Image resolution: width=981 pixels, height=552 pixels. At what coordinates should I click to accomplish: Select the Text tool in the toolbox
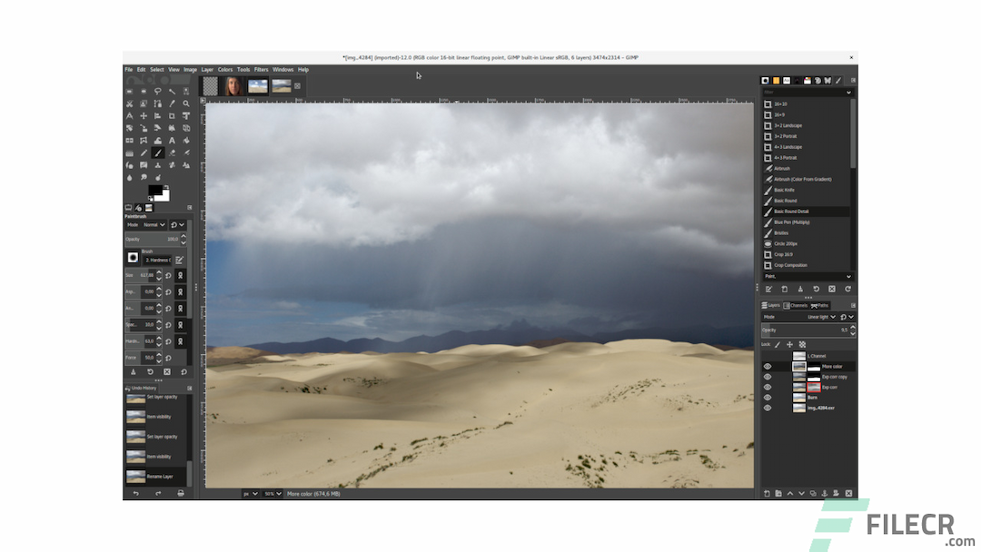(x=173, y=141)
